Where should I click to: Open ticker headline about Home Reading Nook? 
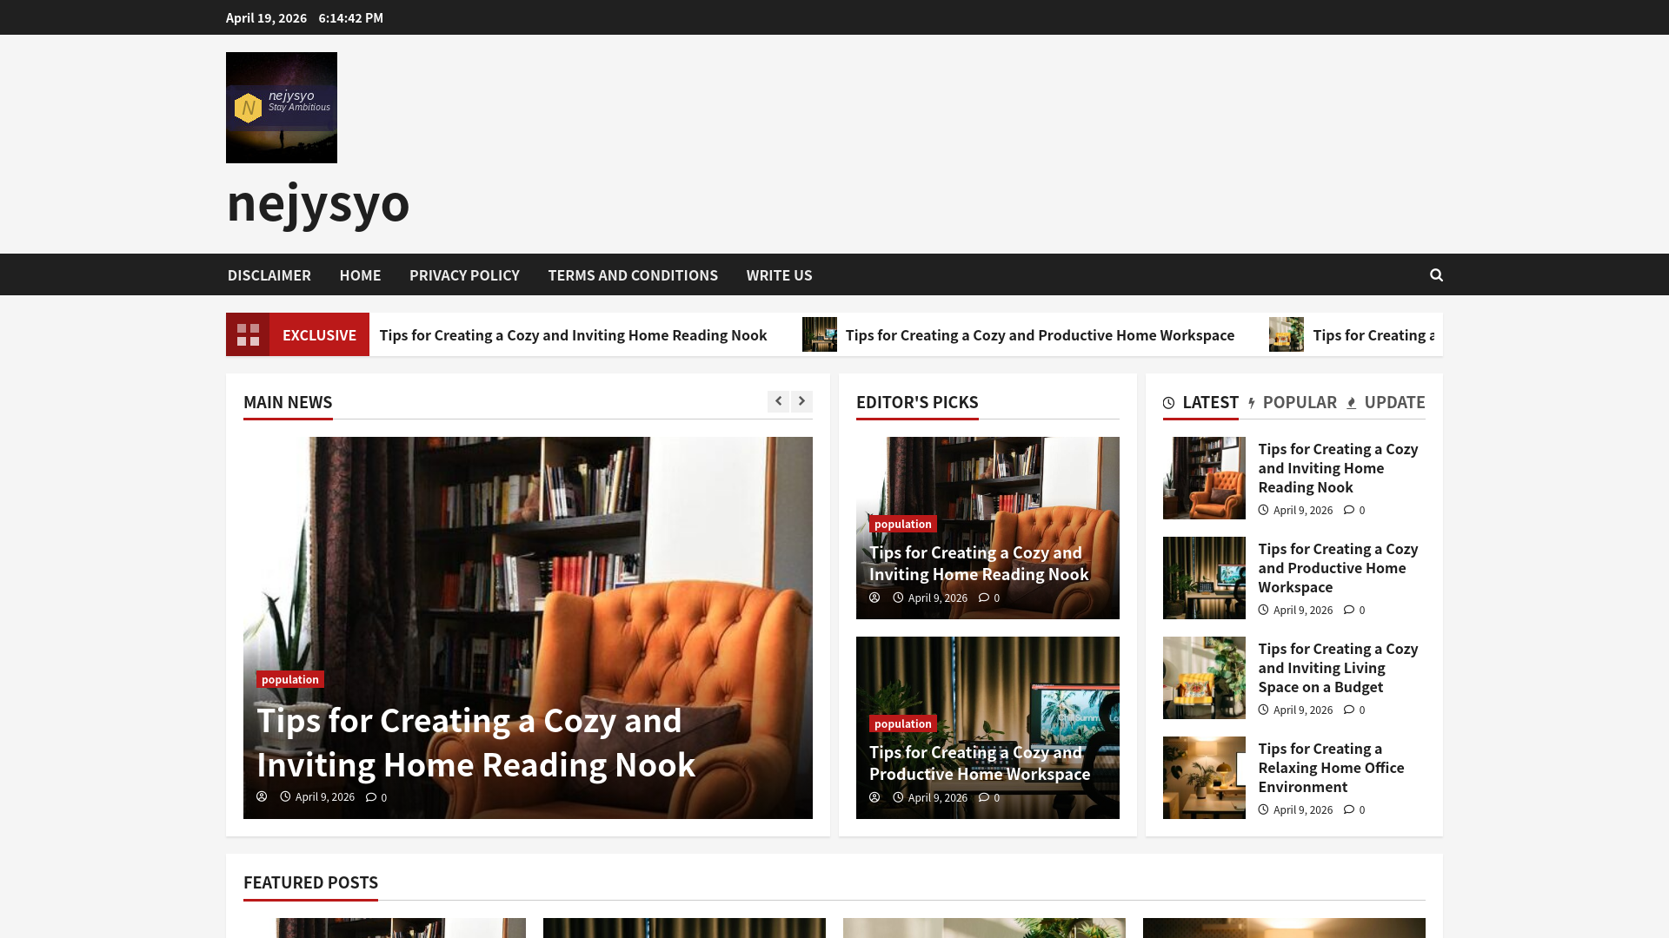573,335
